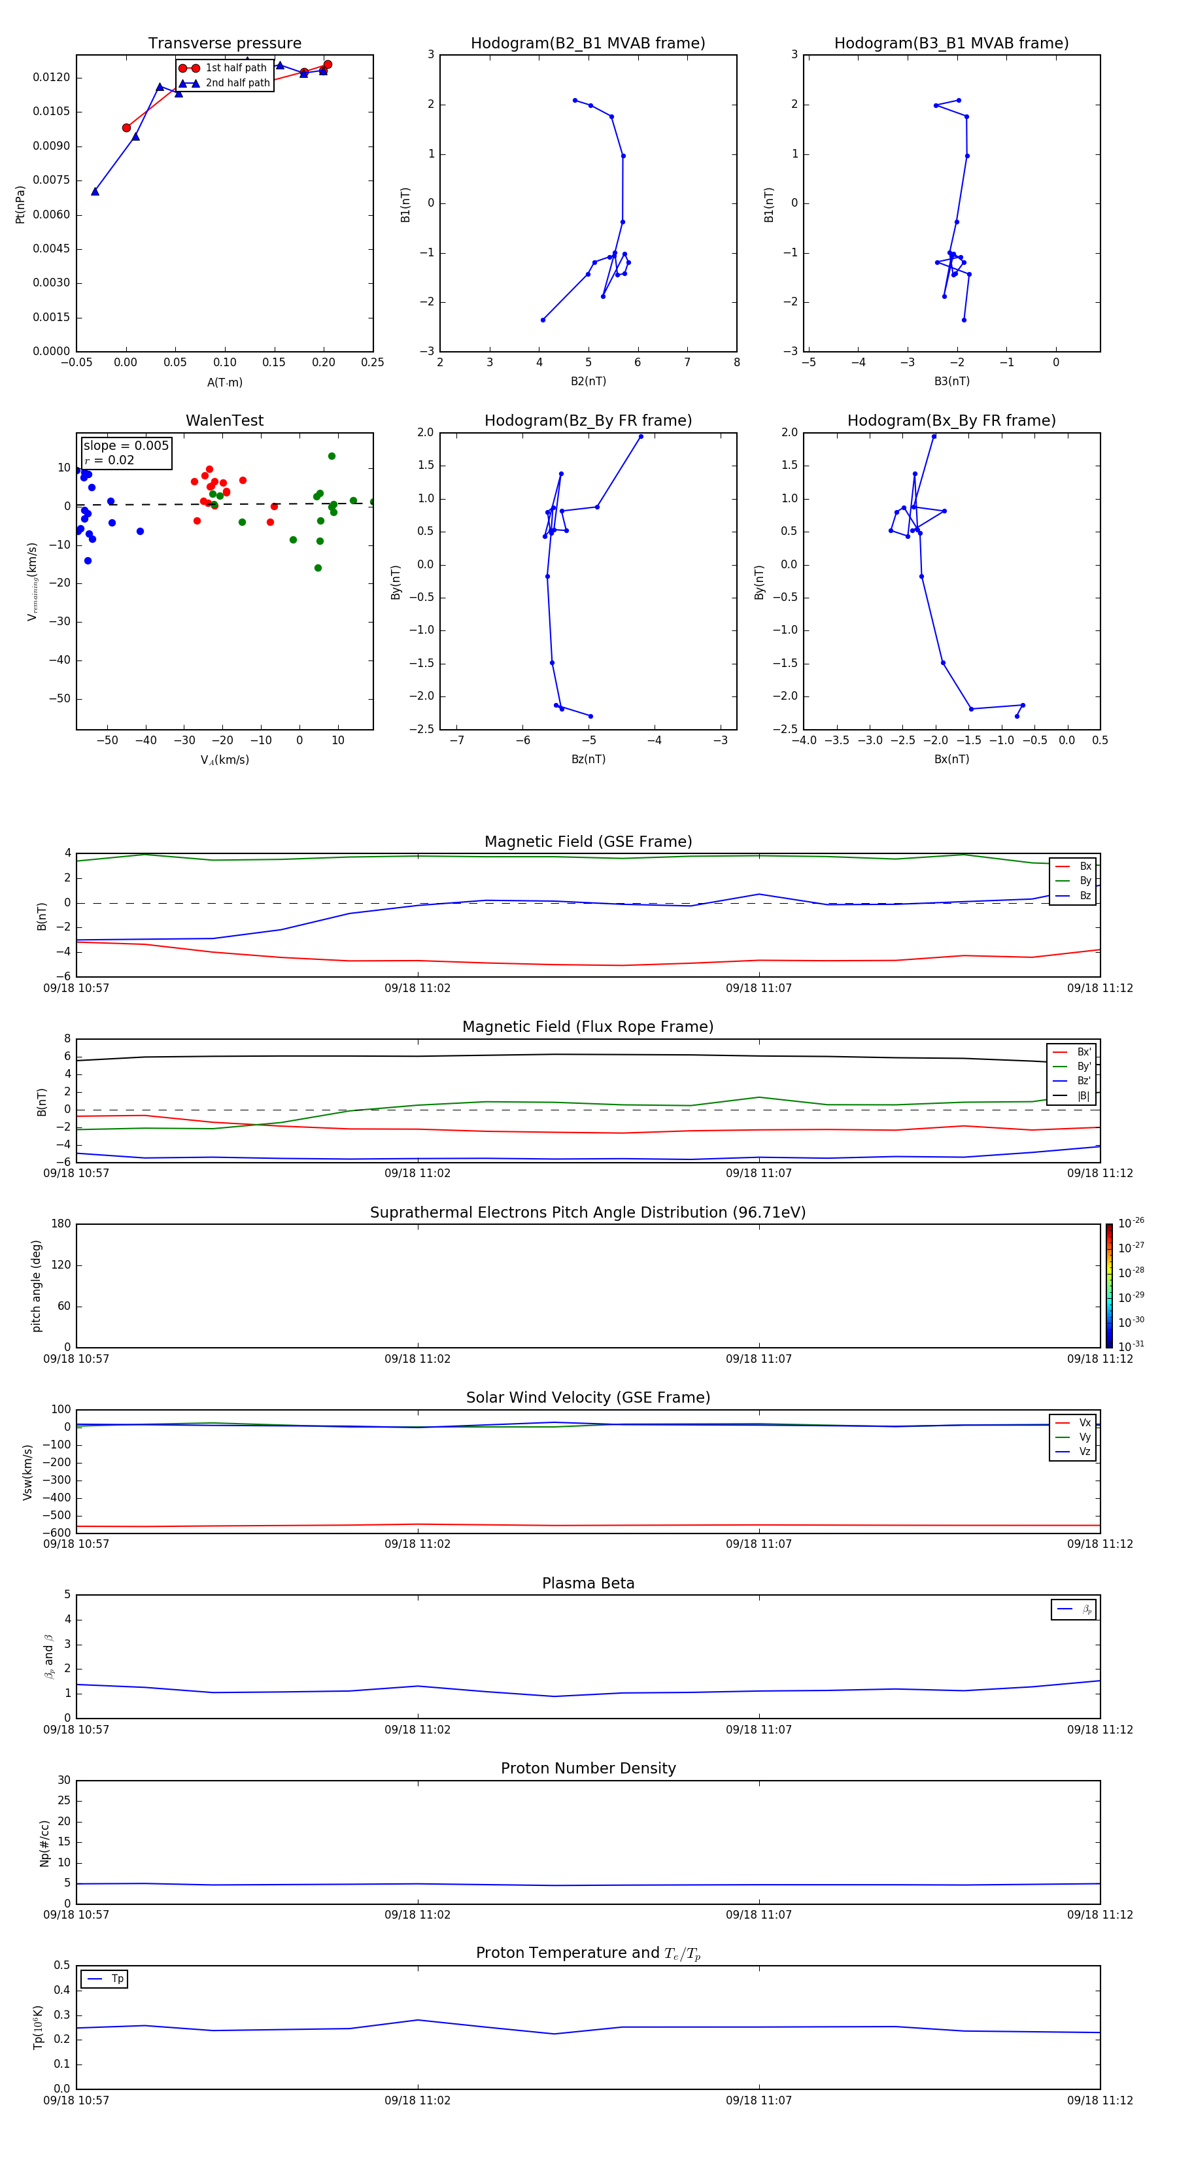Screen dimensions: 1177x2158
Task: Click the lowest blue triangle in Transverse pressure
Action: 95,192
